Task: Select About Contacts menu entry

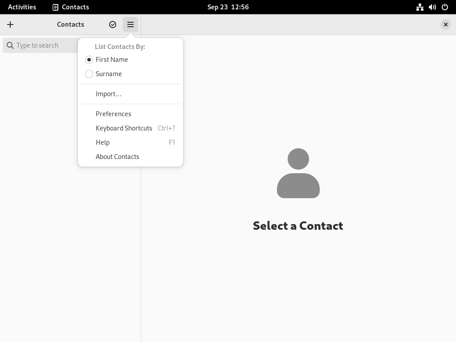Action: click(x=130, y=157)
